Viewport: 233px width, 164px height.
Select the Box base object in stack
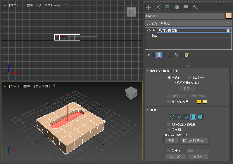[188, 36]
